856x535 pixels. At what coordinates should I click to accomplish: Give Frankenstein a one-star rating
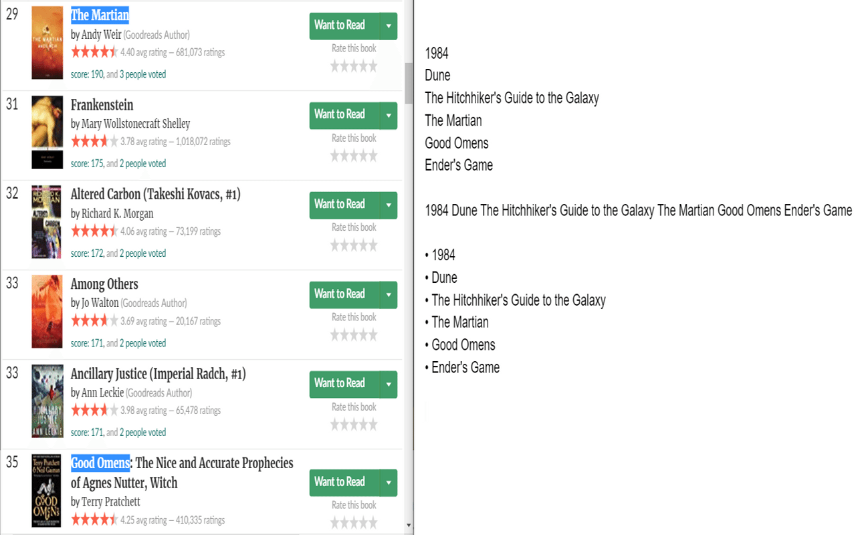[334, 155]
